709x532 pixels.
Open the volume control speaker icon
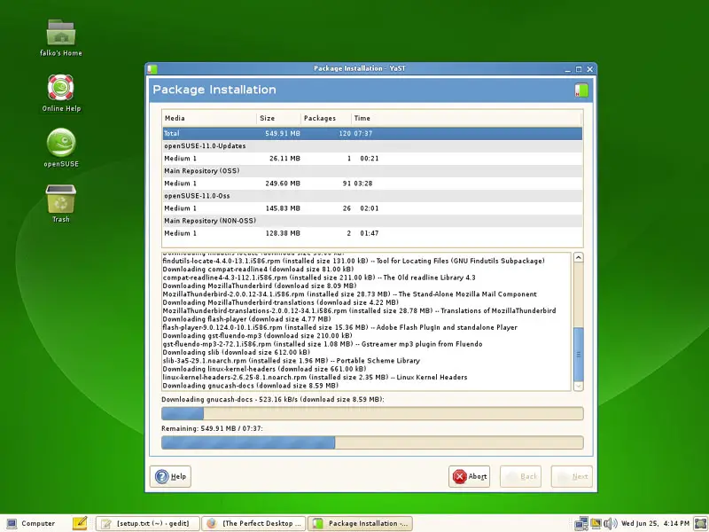pyautogui.click(x=611, y=523)
